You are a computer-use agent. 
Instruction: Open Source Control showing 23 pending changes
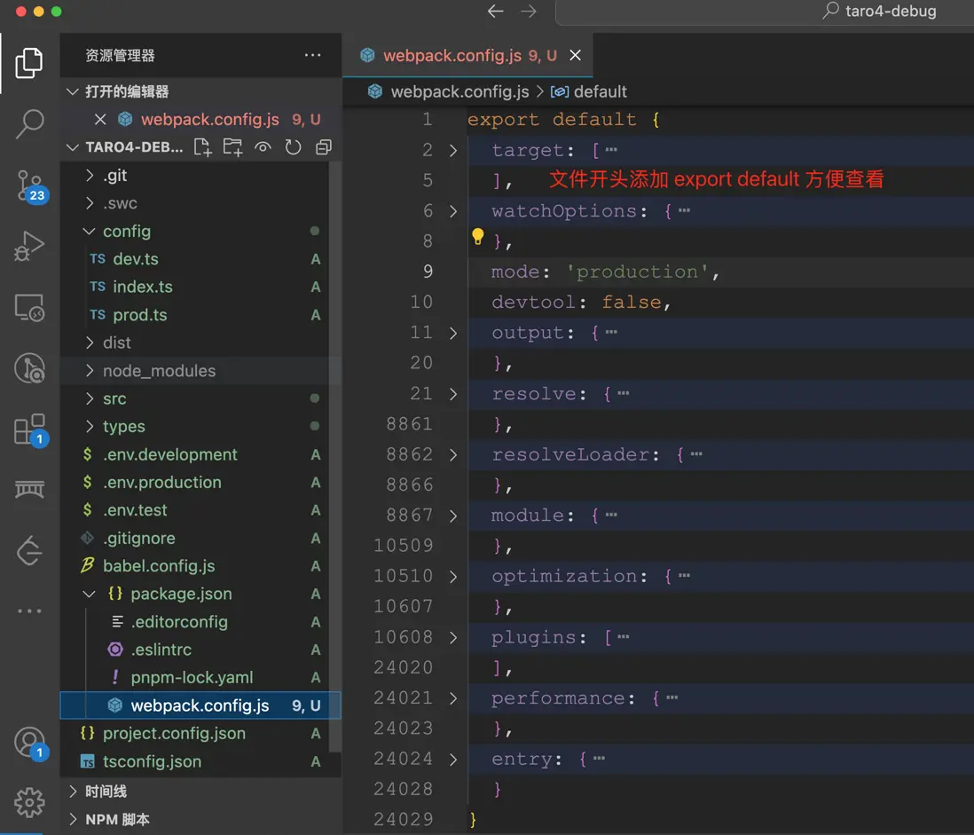[29, 185]
